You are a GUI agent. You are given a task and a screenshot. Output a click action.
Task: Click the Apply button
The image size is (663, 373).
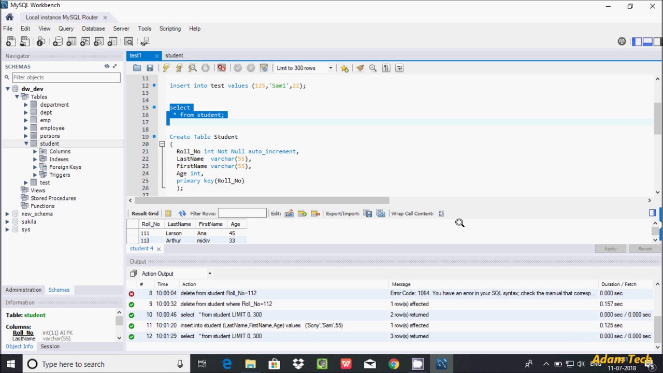[610, 249]
